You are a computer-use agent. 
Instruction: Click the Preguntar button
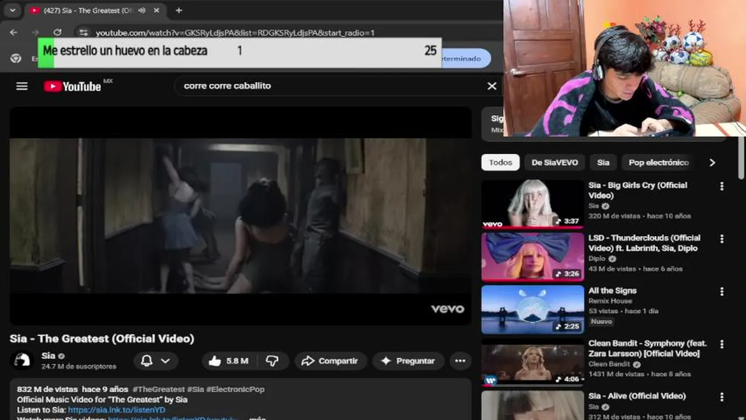(x=408, y=361)
